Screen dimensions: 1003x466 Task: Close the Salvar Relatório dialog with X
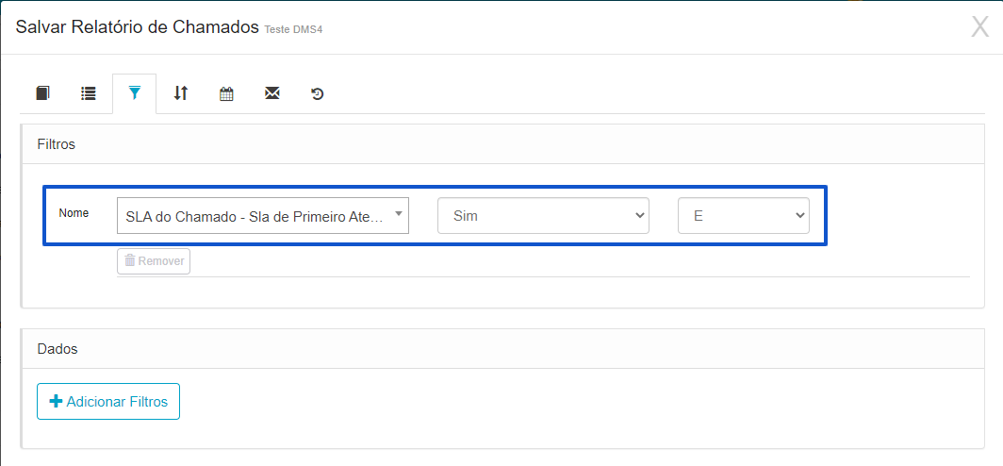tap(980, 27)
